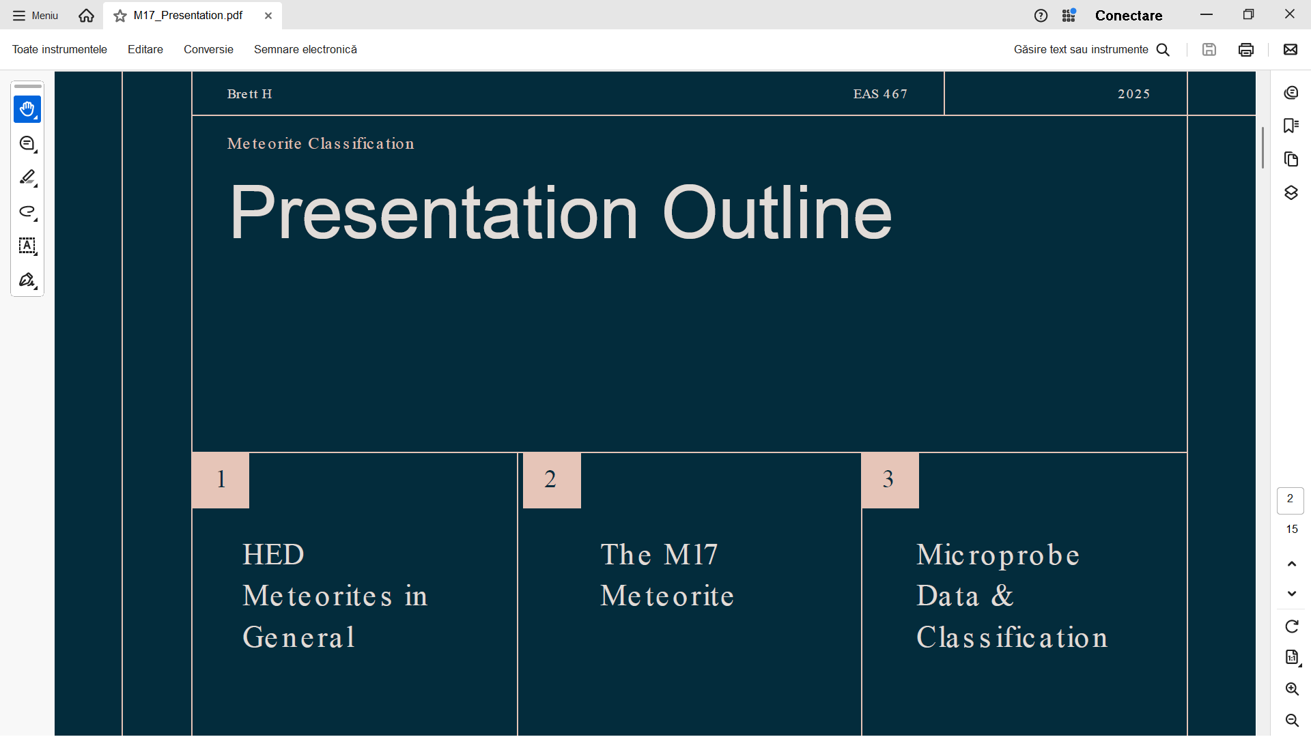Go to previous page with up chevron

tap(1291, 564)
